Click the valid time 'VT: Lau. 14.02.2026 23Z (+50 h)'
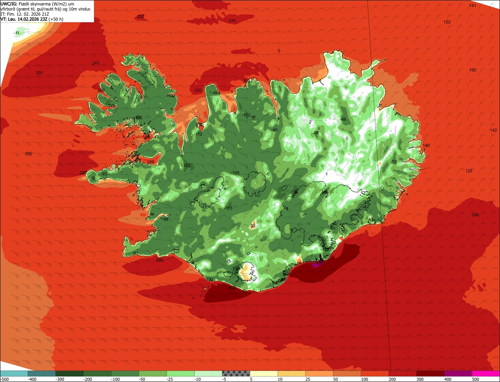Viewport: 500px width, 382px height. point(32,19)
